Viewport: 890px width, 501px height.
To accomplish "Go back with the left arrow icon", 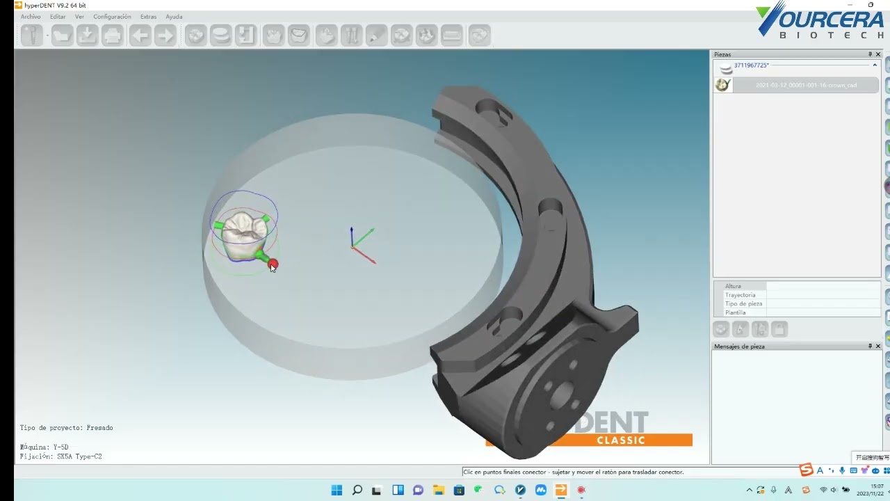I will coord(140,35).
